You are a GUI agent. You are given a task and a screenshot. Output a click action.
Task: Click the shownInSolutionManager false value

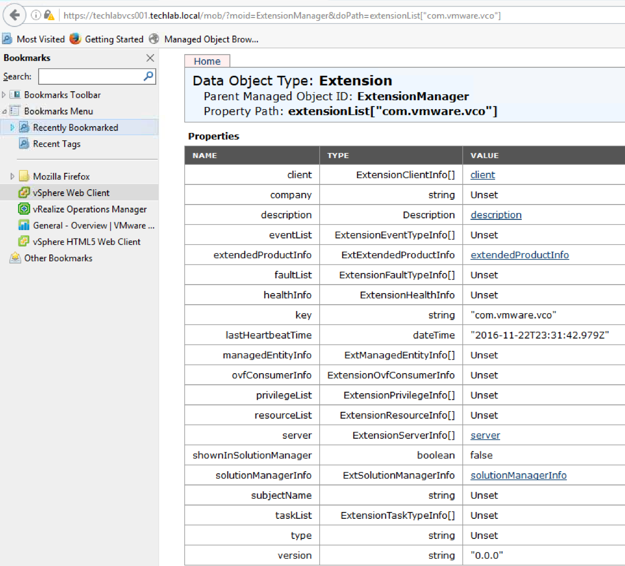tap(481, 455)
